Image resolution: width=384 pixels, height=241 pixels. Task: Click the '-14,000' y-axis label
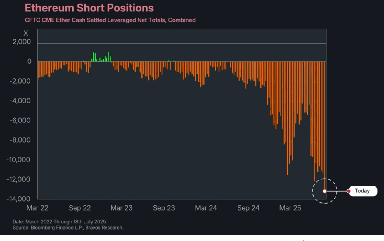click(x=18, y=199)
